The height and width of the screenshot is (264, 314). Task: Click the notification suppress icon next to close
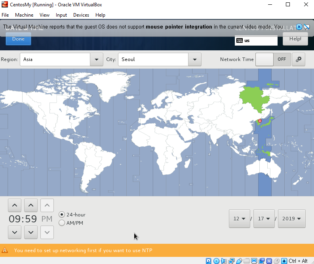[306, 27]
